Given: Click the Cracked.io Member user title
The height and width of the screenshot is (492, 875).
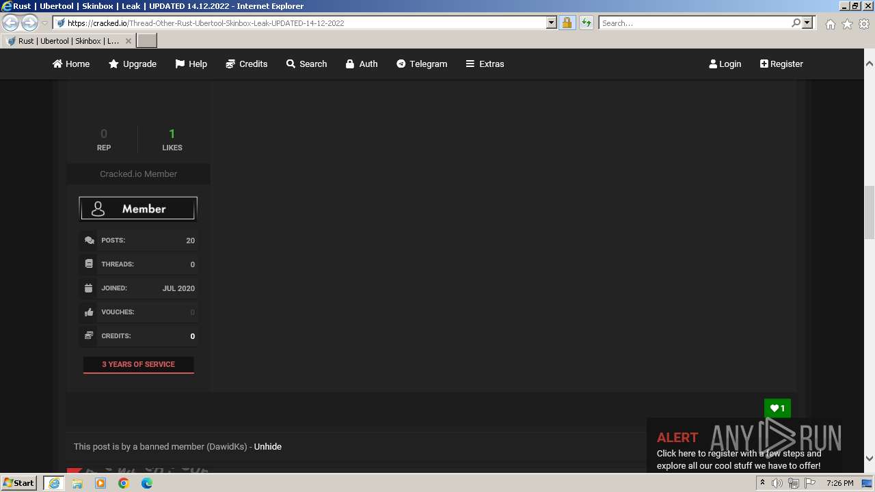Looking at the screenshot, I should pos(138,174).
